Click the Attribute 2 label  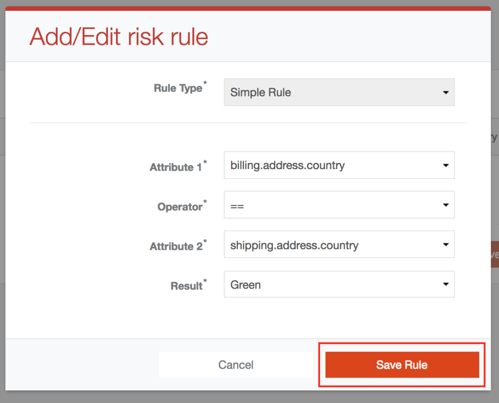point(178,246)
